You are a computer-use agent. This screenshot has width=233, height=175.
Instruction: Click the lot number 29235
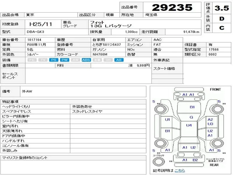coord(172,7)
